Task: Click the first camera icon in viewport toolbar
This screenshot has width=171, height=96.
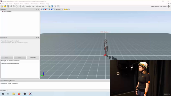Action: (x=65, y=9)
